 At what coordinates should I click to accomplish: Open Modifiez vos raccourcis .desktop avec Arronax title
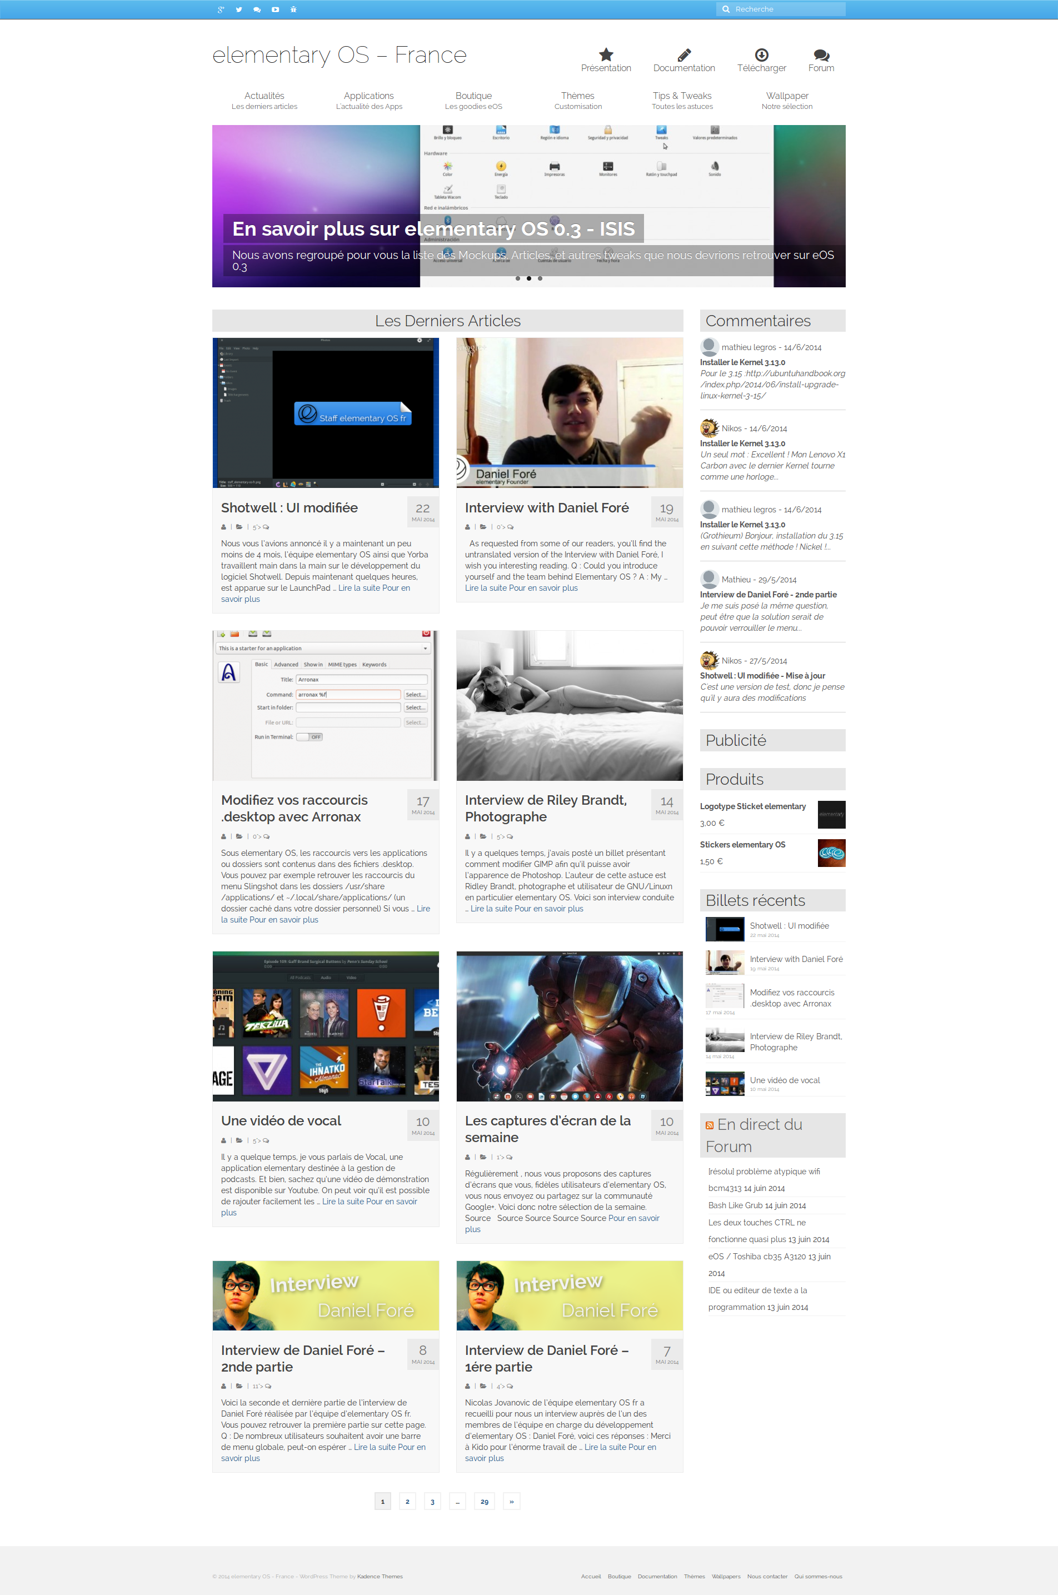(x=294, y=808)
